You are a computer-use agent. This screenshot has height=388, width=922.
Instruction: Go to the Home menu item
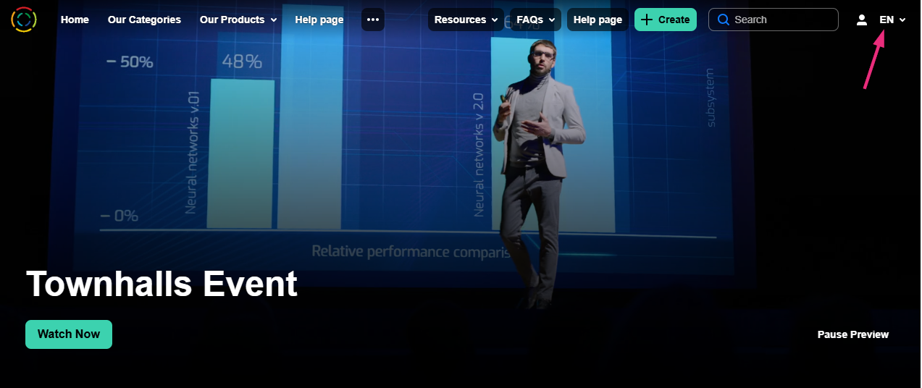click(75, 20)
